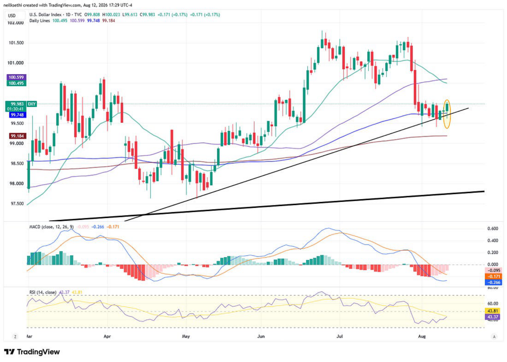Screen dimensions: 507x362
Task: Click the Daily Lines indicator label
Action: [40, 21]
